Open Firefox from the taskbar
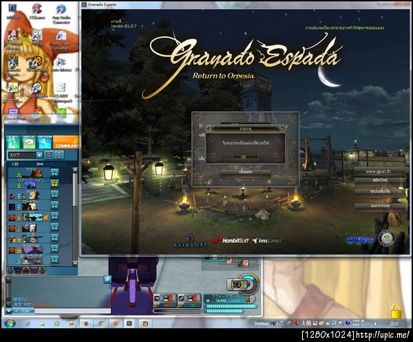 coord(86,323)
